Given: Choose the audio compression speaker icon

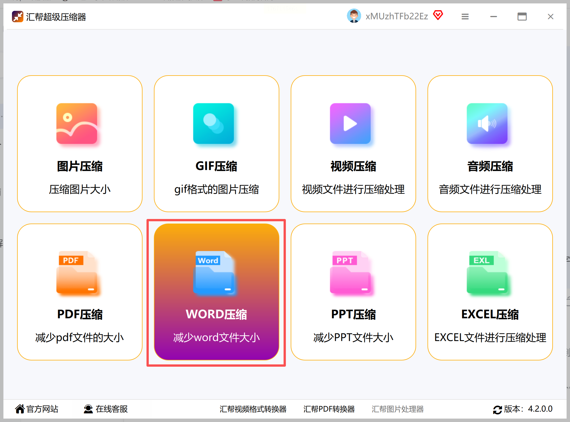Looking at the screenshot, I should click(487, 123).
